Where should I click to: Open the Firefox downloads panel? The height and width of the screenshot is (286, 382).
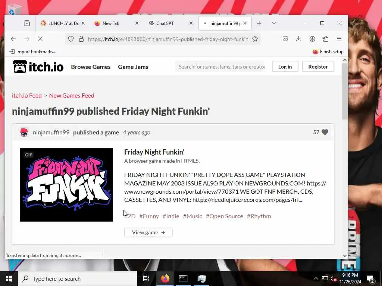pyautogui.click(x=299, y=39)
